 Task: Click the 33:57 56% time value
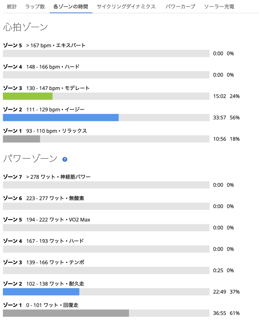coord(226,118)
